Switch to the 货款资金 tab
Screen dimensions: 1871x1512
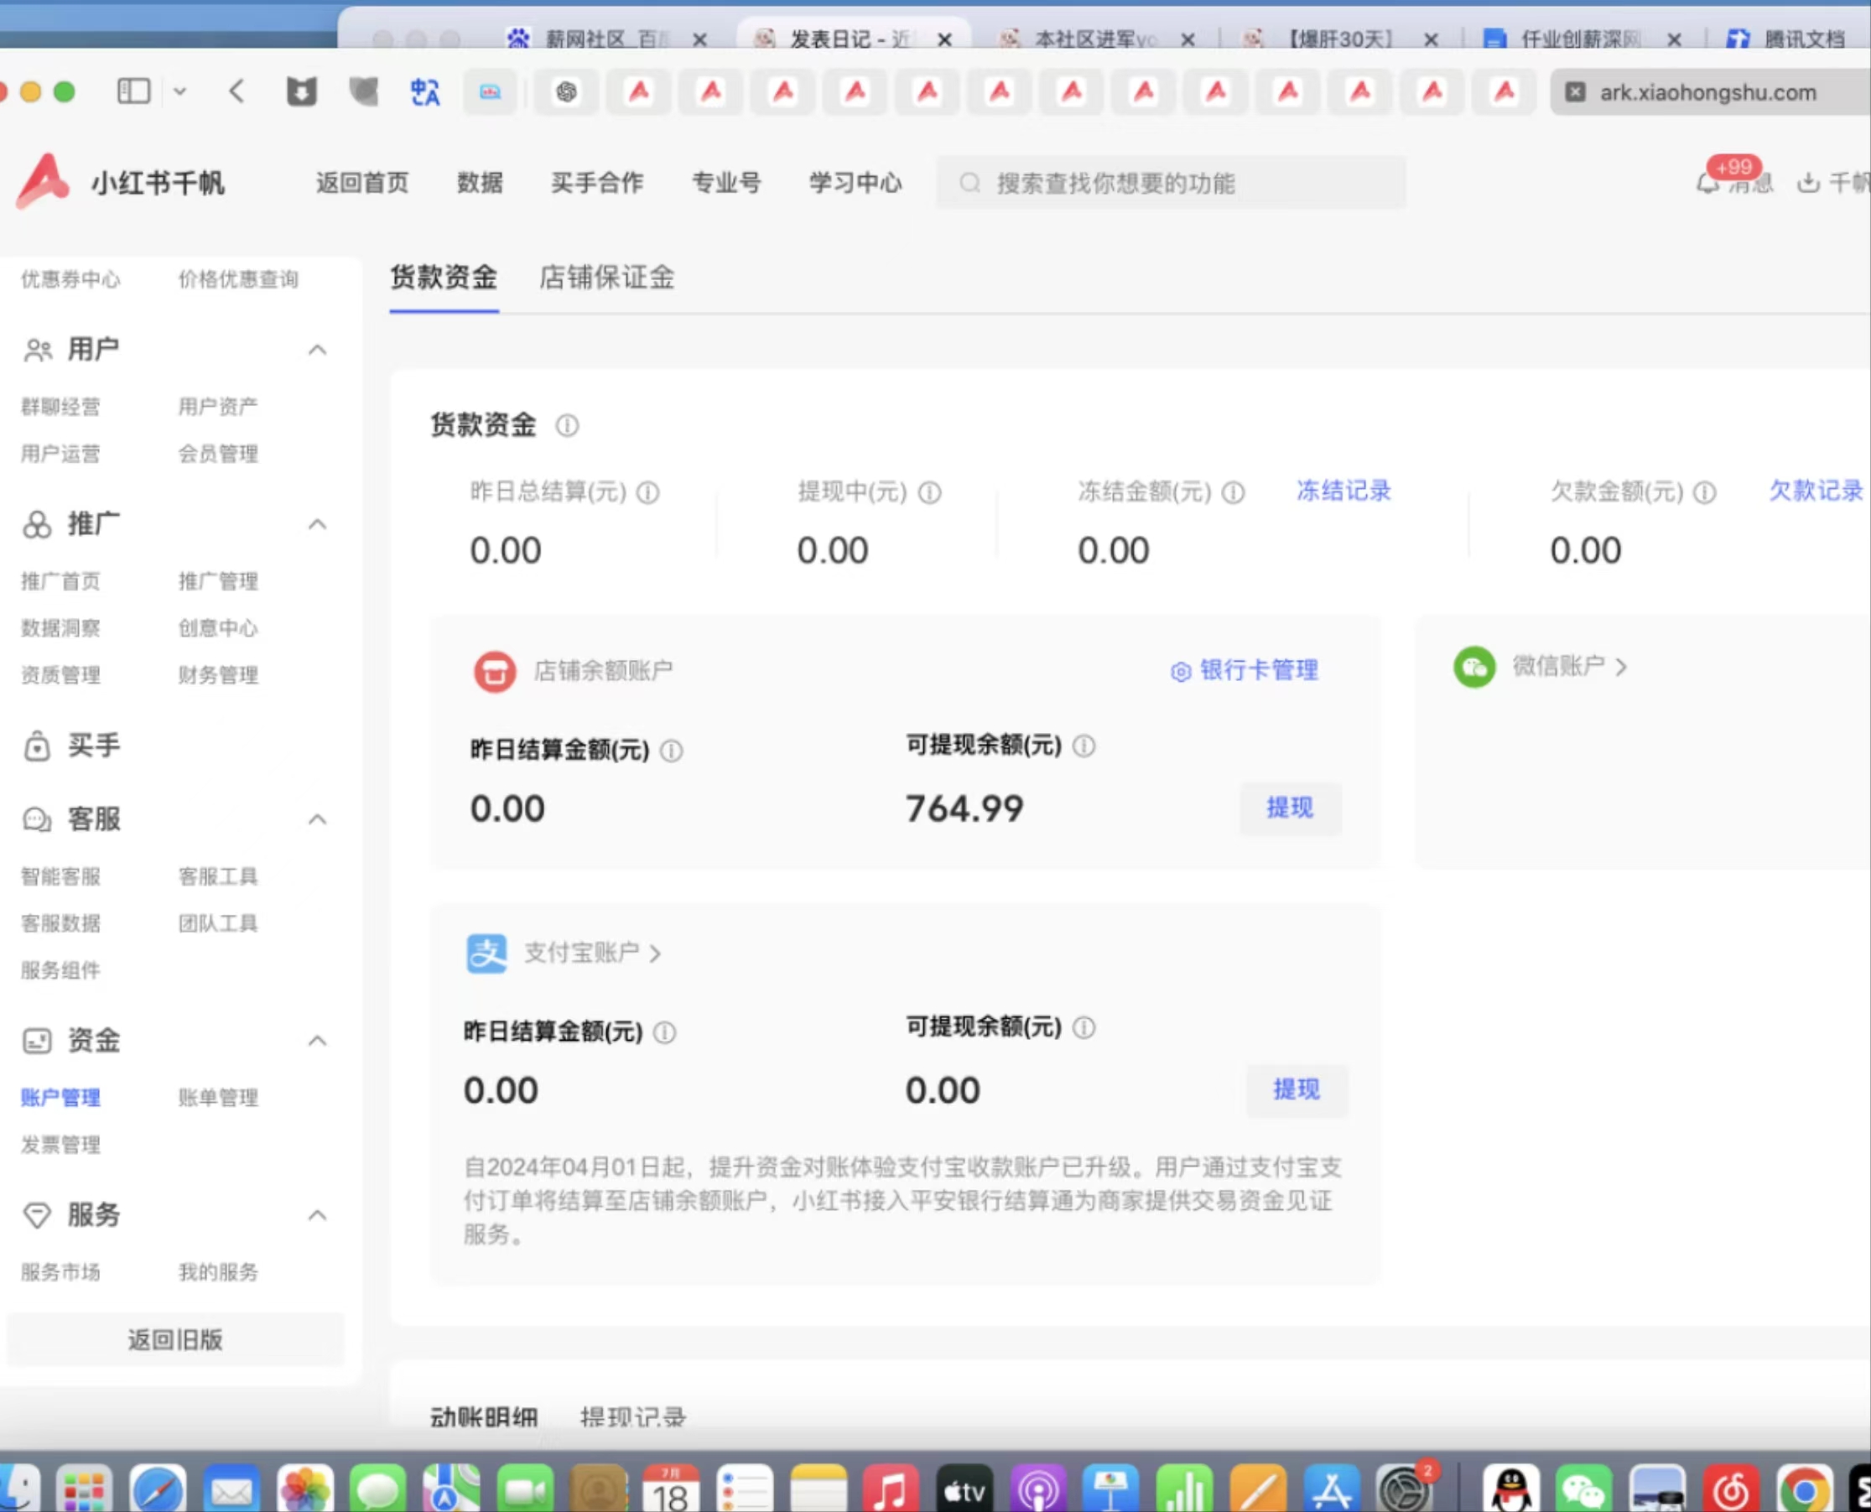tap(444, 278)
